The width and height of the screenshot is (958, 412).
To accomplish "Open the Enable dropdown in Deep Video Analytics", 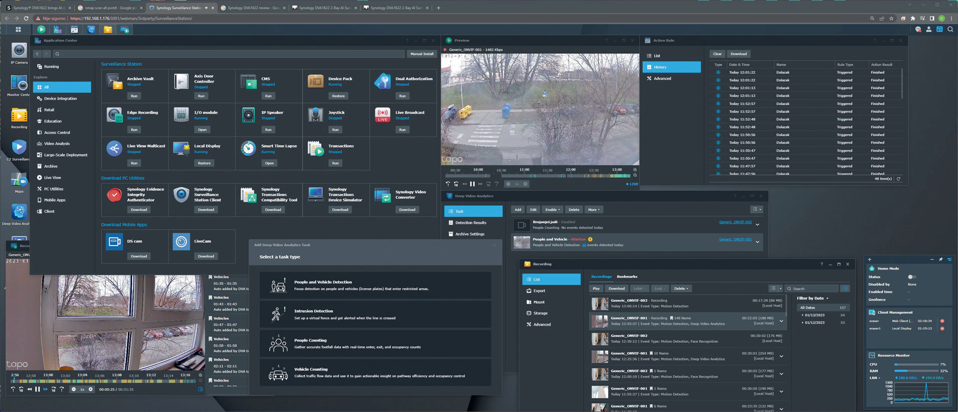I will [x=552, y=210].
